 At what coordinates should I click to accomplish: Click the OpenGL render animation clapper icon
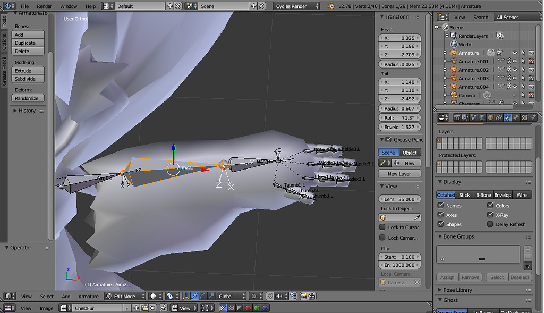[x=312, y=297]
